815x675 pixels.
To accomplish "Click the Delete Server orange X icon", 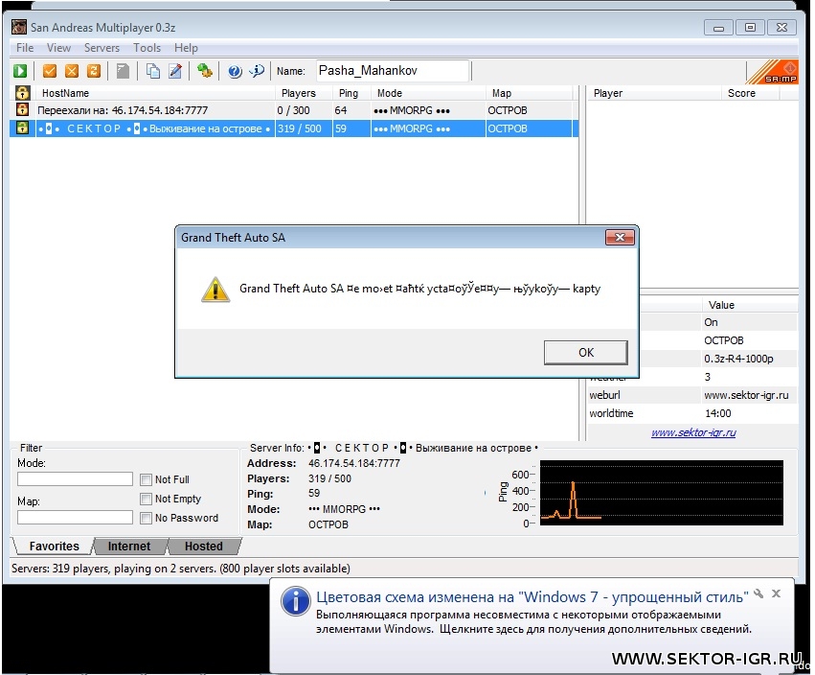I will tap(72, 71).
